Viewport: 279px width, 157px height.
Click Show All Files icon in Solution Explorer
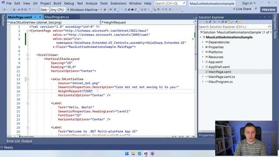coord(226,22)
